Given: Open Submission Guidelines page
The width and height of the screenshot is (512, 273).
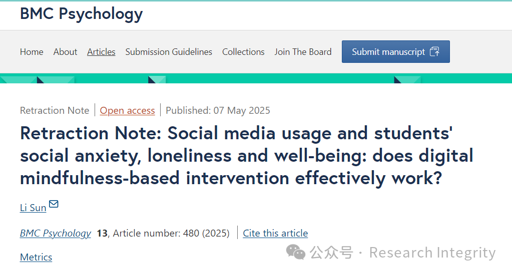Looking at the screenshot, I should tap(169, 52).
